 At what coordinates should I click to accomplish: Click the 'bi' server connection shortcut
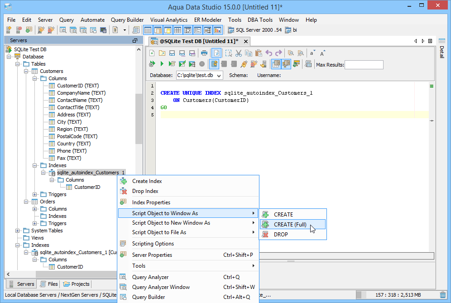point(291,30)
